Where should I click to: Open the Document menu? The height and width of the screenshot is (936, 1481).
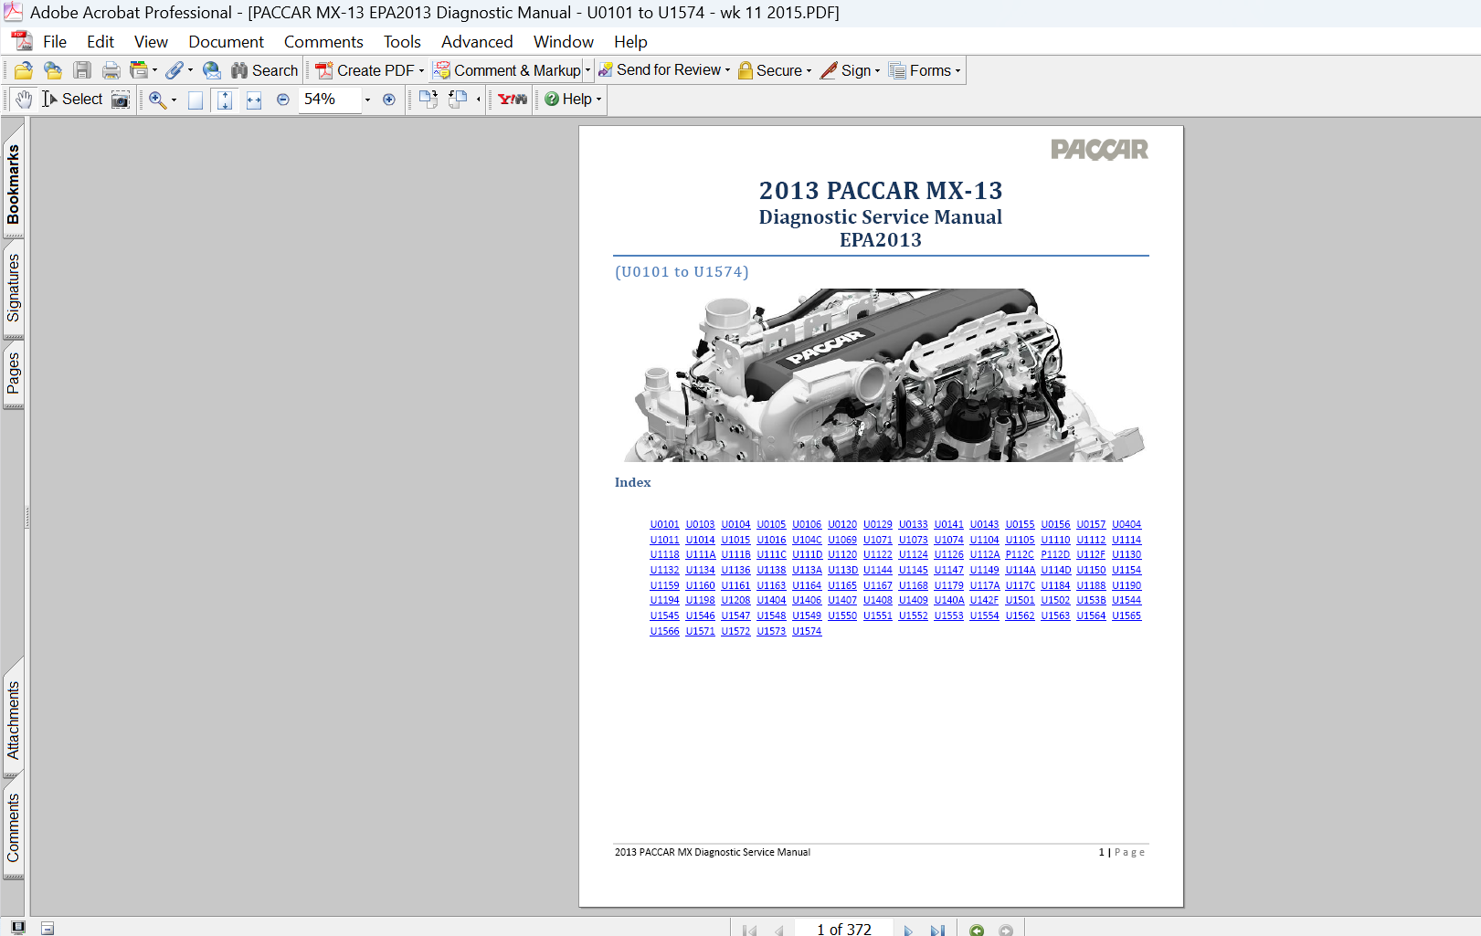click(x=226, y=42)
